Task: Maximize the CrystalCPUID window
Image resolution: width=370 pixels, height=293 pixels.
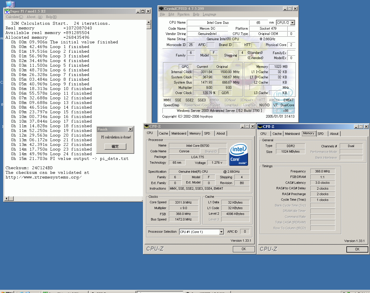Action: point(290,9)
